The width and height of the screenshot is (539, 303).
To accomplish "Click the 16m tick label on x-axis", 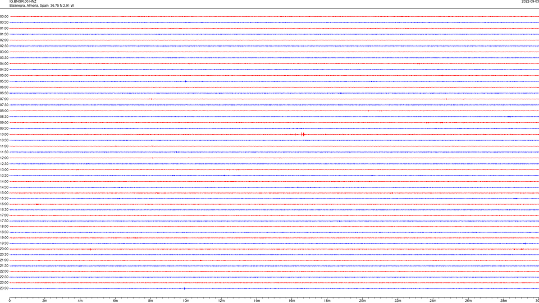I will point(292,301).
